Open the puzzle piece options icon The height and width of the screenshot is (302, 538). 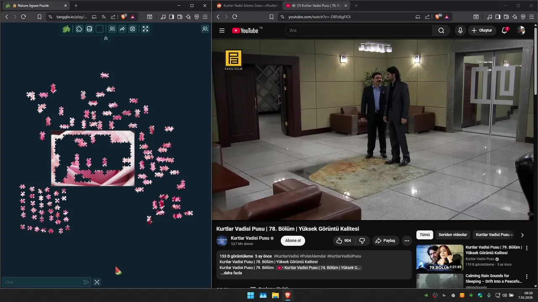(79, 29)
